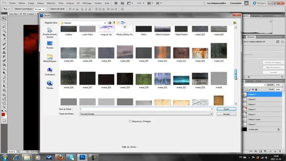Open Firefox from the taskbar
Image resolution: width=286 pixels, height=161 pixels.
60,157
